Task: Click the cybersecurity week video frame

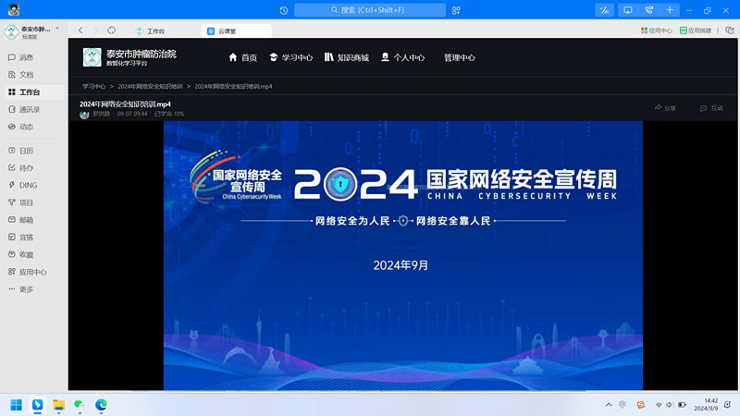Action: [x=403, y=255]
